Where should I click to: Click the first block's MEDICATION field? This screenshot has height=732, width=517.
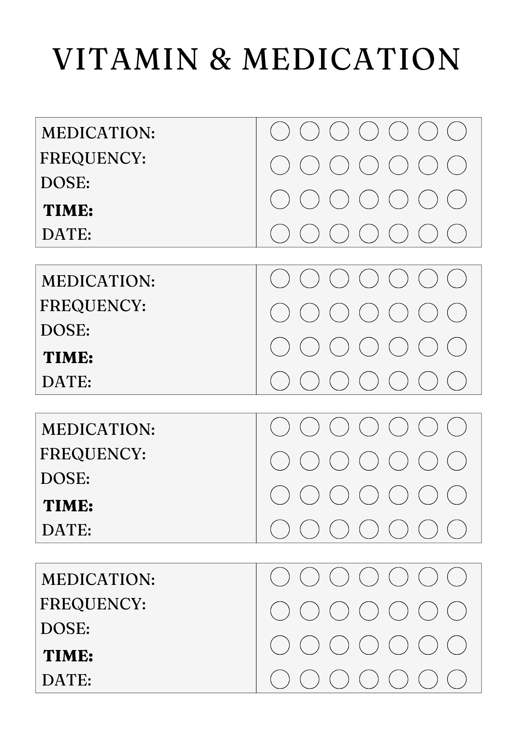point(205,133)
